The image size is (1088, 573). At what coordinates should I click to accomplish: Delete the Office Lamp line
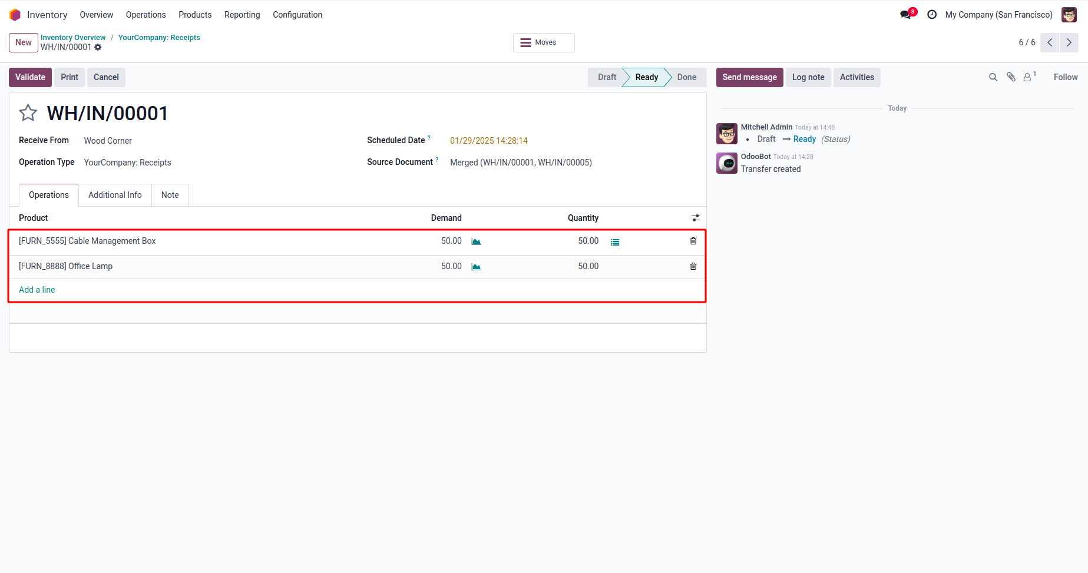click(693, 266)
